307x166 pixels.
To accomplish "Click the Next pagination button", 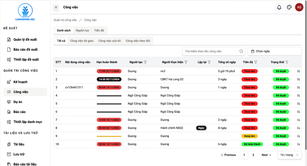I will click(266, 155).
